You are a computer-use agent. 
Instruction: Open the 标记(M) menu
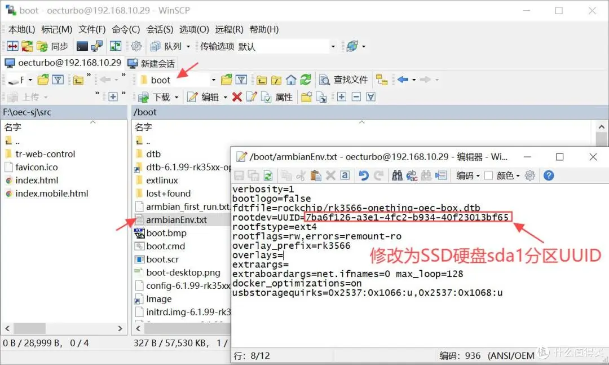point(57,29)
